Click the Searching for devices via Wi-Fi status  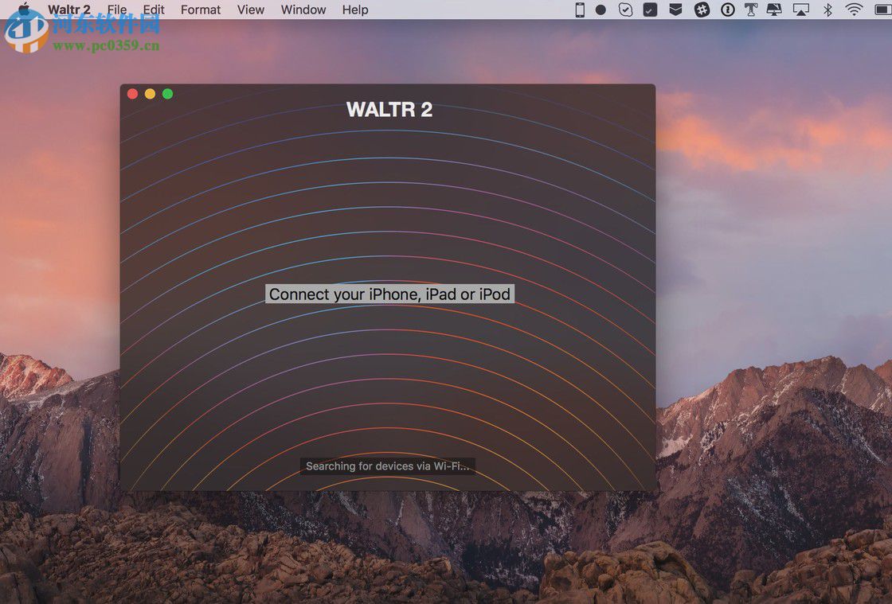tap(387, 466)
